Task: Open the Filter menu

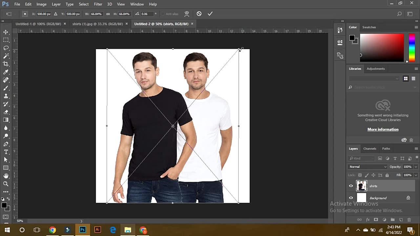Action: pyautogui.click(x=98, y=4)
